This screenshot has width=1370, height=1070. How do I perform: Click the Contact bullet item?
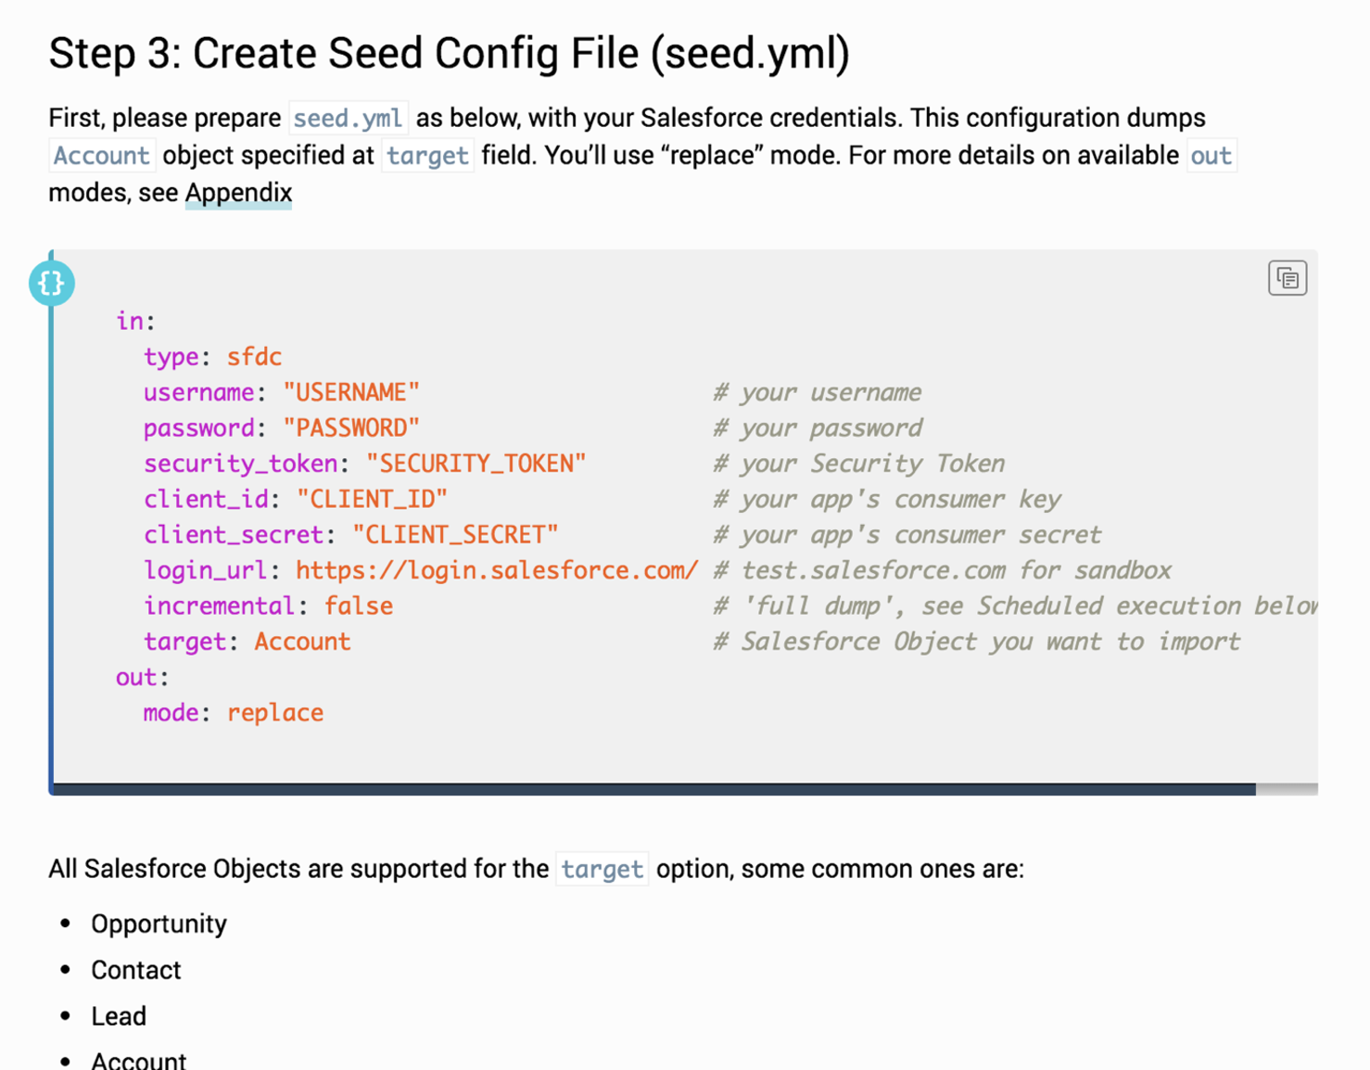[136, 970]
